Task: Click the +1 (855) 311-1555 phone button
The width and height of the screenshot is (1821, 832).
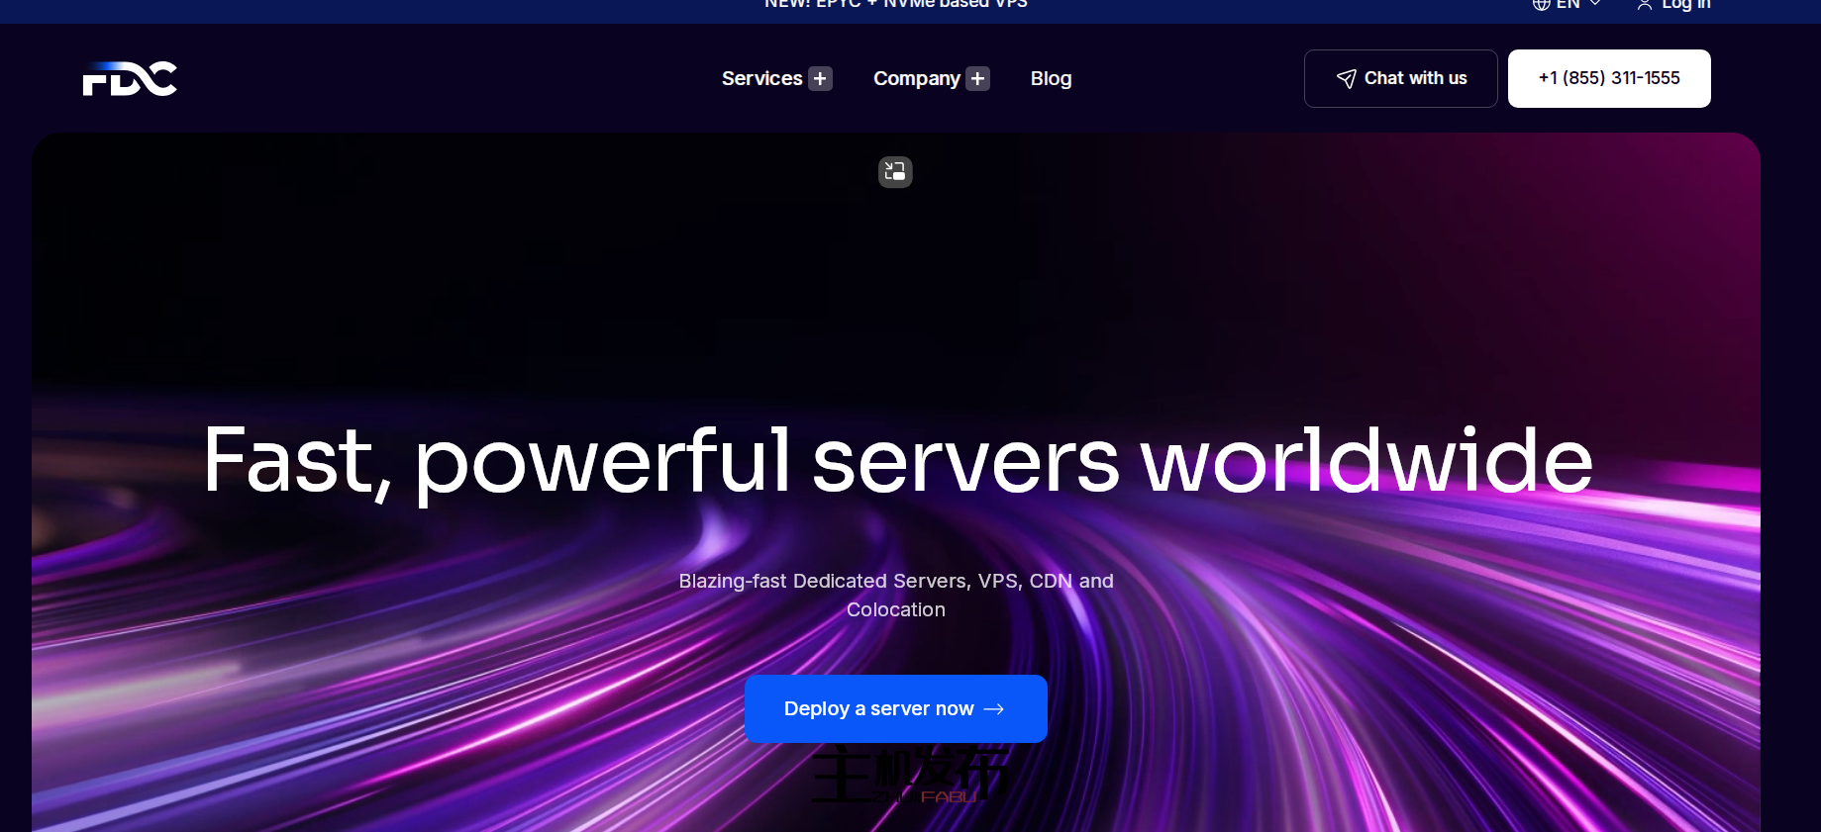Action: (1608, 78)
